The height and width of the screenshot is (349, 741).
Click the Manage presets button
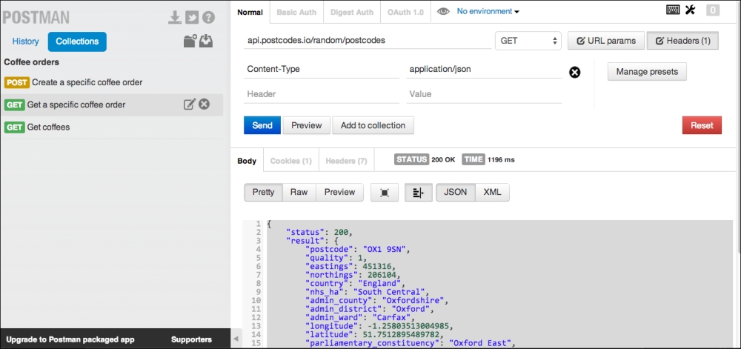pyautogui.click(x=647, y=72)
